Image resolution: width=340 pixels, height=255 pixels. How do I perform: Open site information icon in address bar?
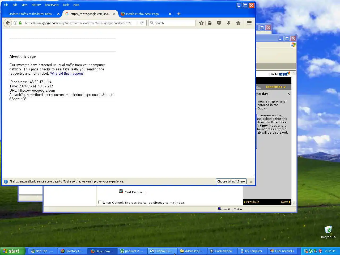(15, 23)
